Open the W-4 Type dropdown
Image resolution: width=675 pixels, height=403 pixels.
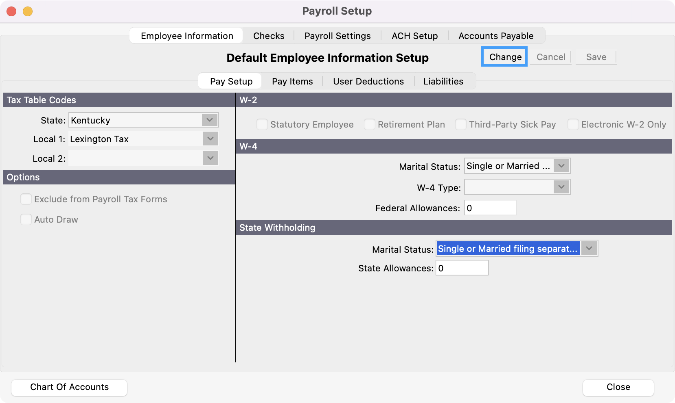pyautogui.click(x=561, y=187)
